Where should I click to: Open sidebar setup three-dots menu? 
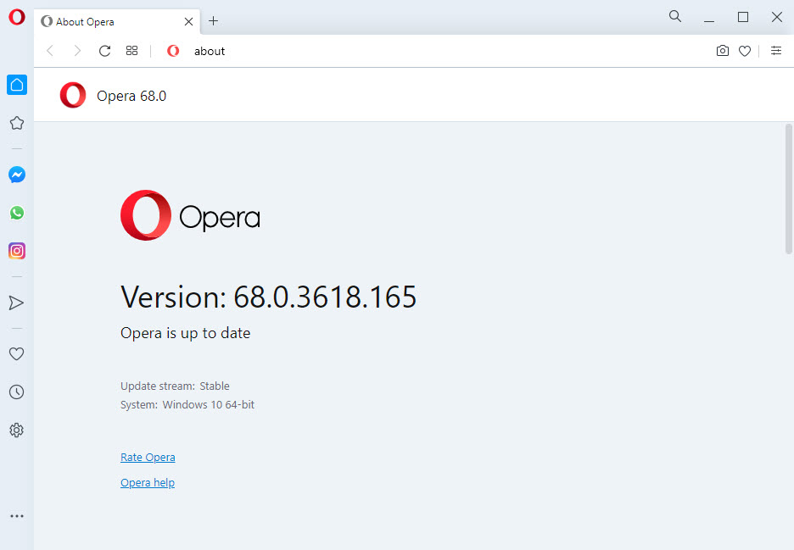[17, 516]
